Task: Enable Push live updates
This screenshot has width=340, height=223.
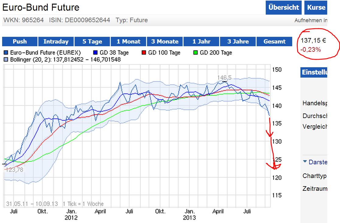Action: [x=19, y=41]
